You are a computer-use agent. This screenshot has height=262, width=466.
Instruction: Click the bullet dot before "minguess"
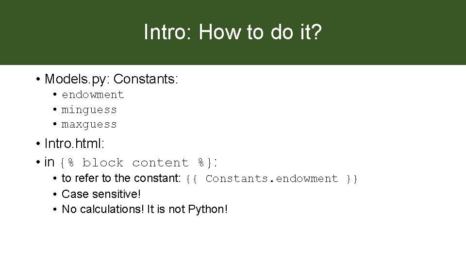(x=56, y=110)
